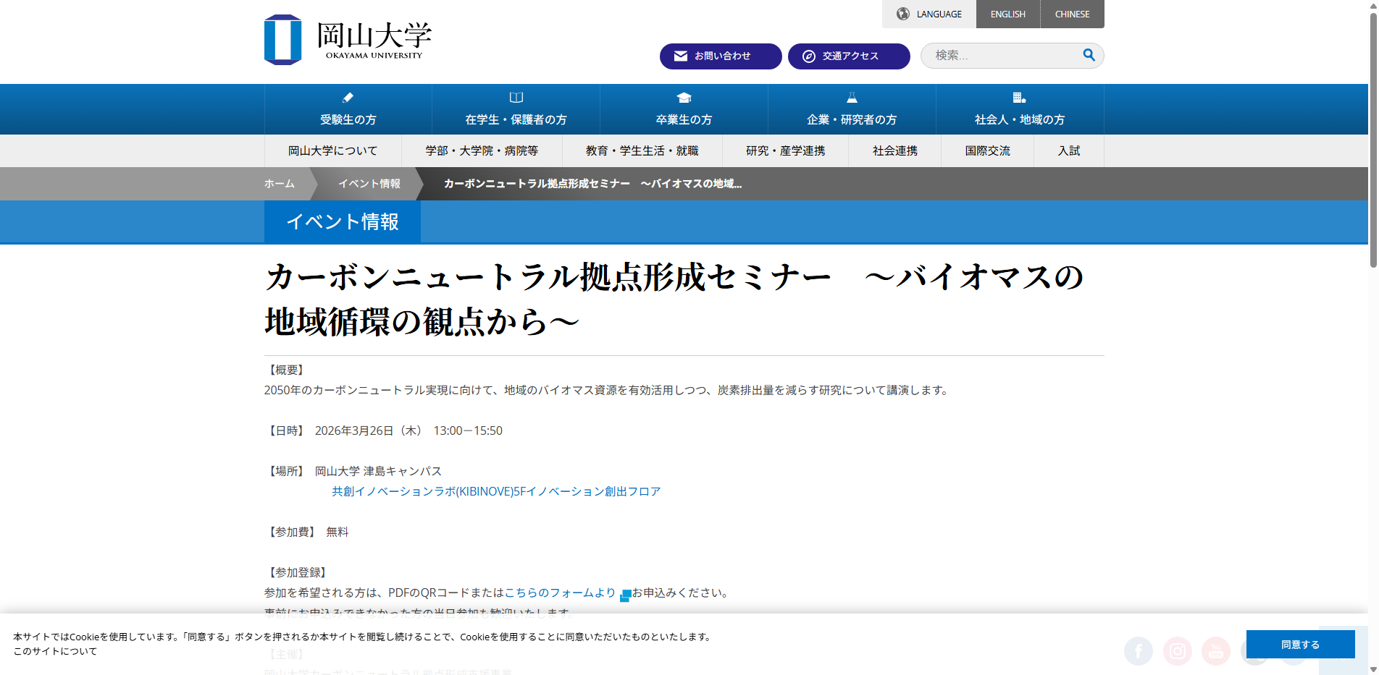The height and width of the screenshot is (675, 1379).
Task: Click the search magnifier icon
Action: [1089, 55]
